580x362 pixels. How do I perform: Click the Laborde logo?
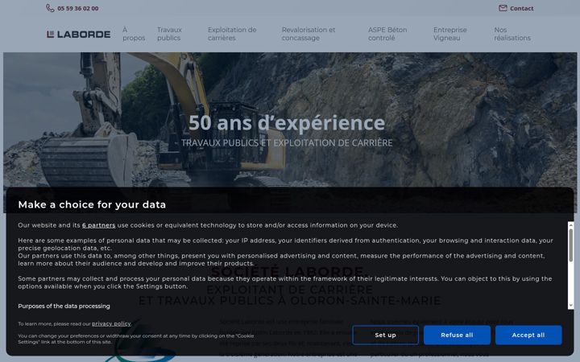(x=78, y=35)
